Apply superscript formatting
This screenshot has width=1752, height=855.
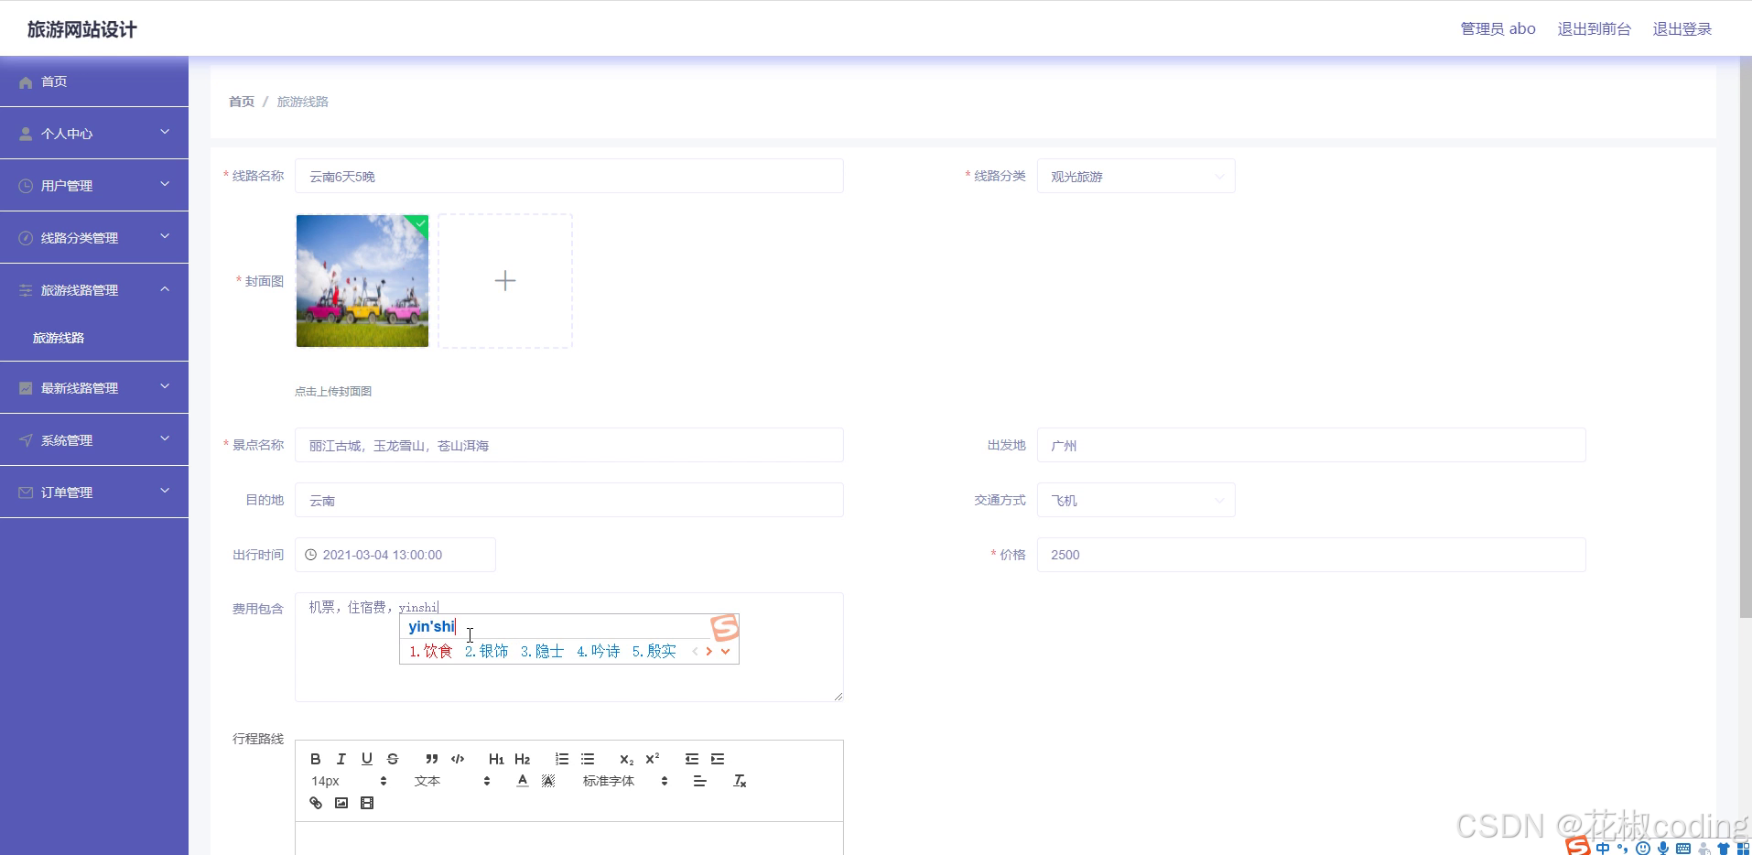652,759
